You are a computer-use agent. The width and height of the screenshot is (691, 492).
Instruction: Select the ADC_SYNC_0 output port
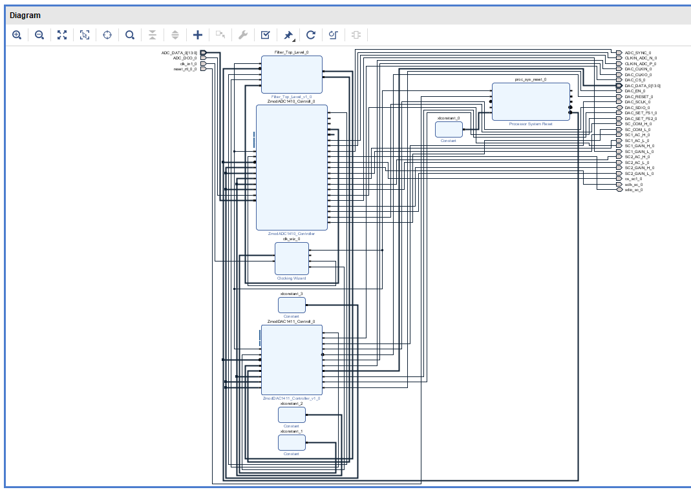click(x=637, y=53)
